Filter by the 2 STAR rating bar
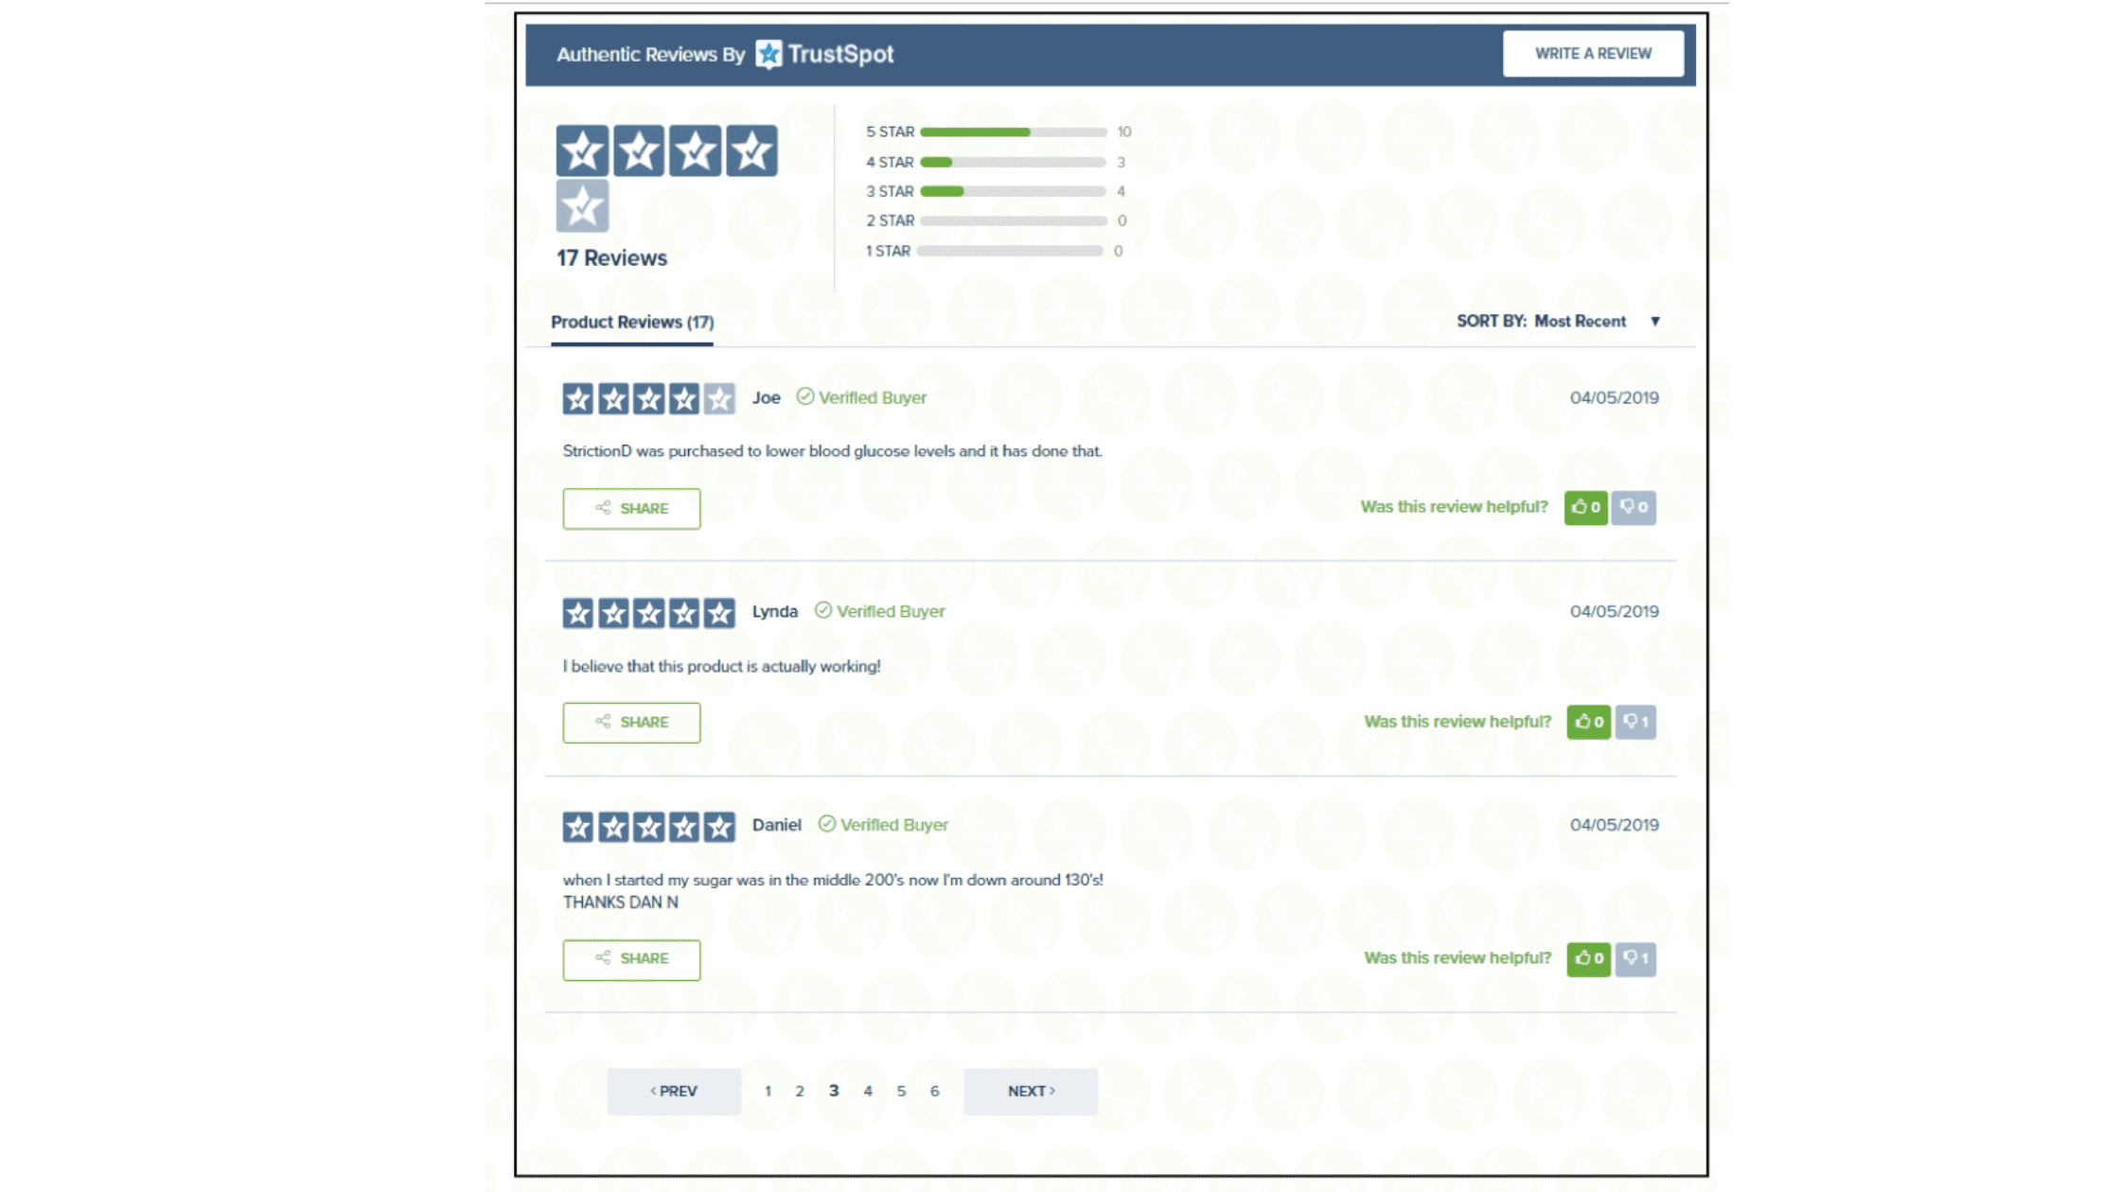 (1013, 220)
